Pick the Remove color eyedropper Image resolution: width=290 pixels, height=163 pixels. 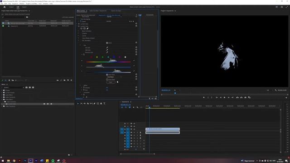point(107,53)
